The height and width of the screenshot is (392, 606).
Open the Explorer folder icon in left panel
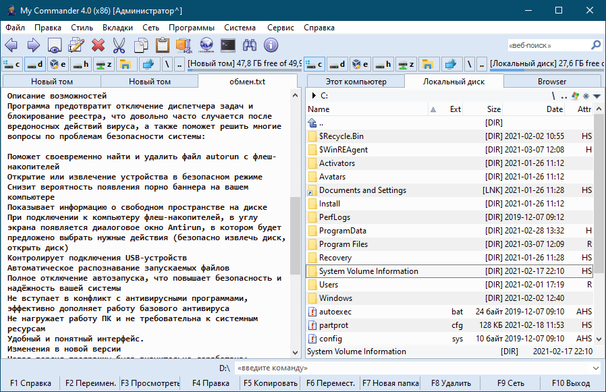coord(126,64)
